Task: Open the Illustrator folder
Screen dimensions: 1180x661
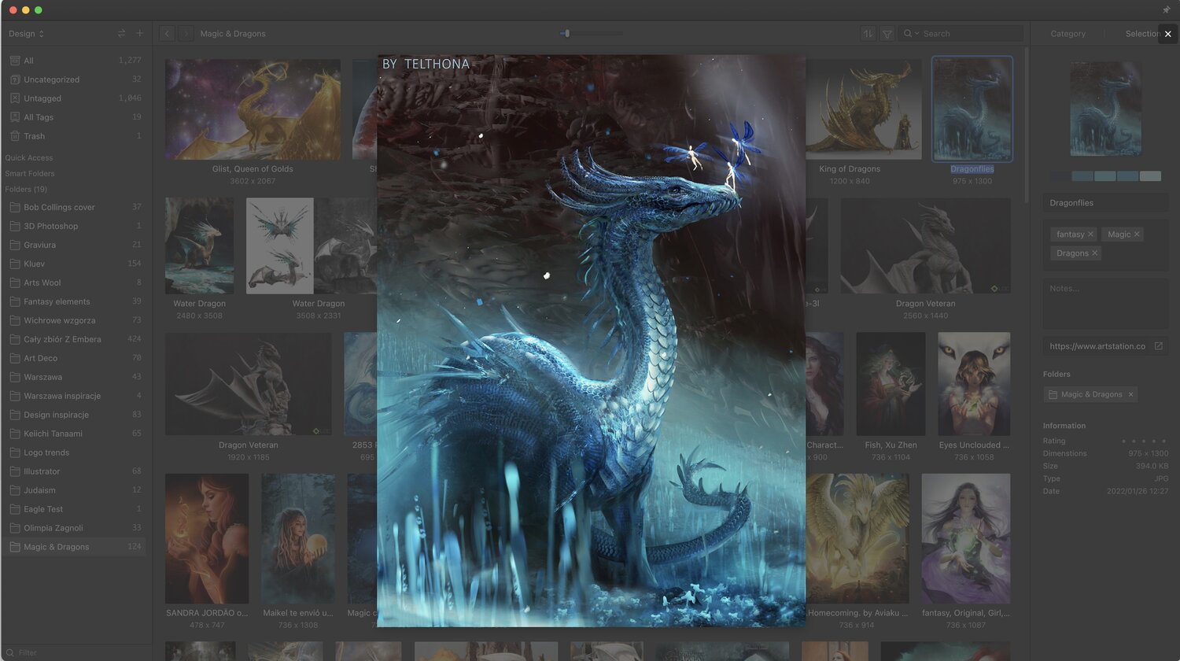Action: (74, 471)
